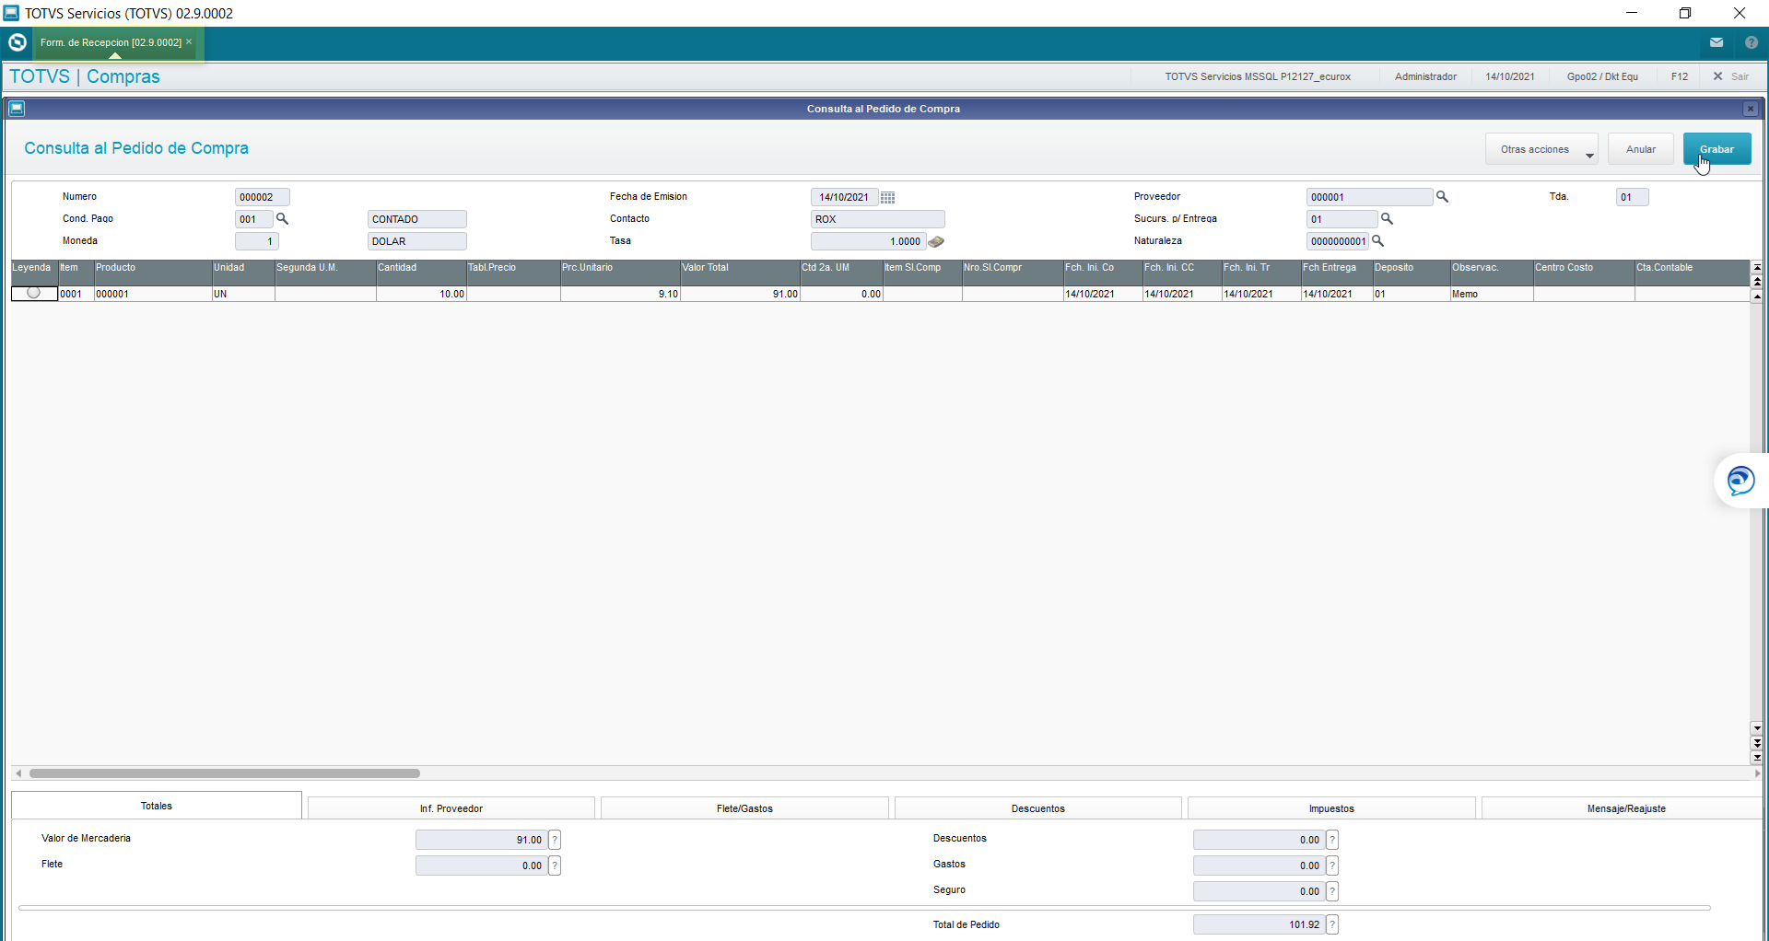Click the horizontal scrollbar thumb
This screenshot has width=1769, height=941.
225,773
